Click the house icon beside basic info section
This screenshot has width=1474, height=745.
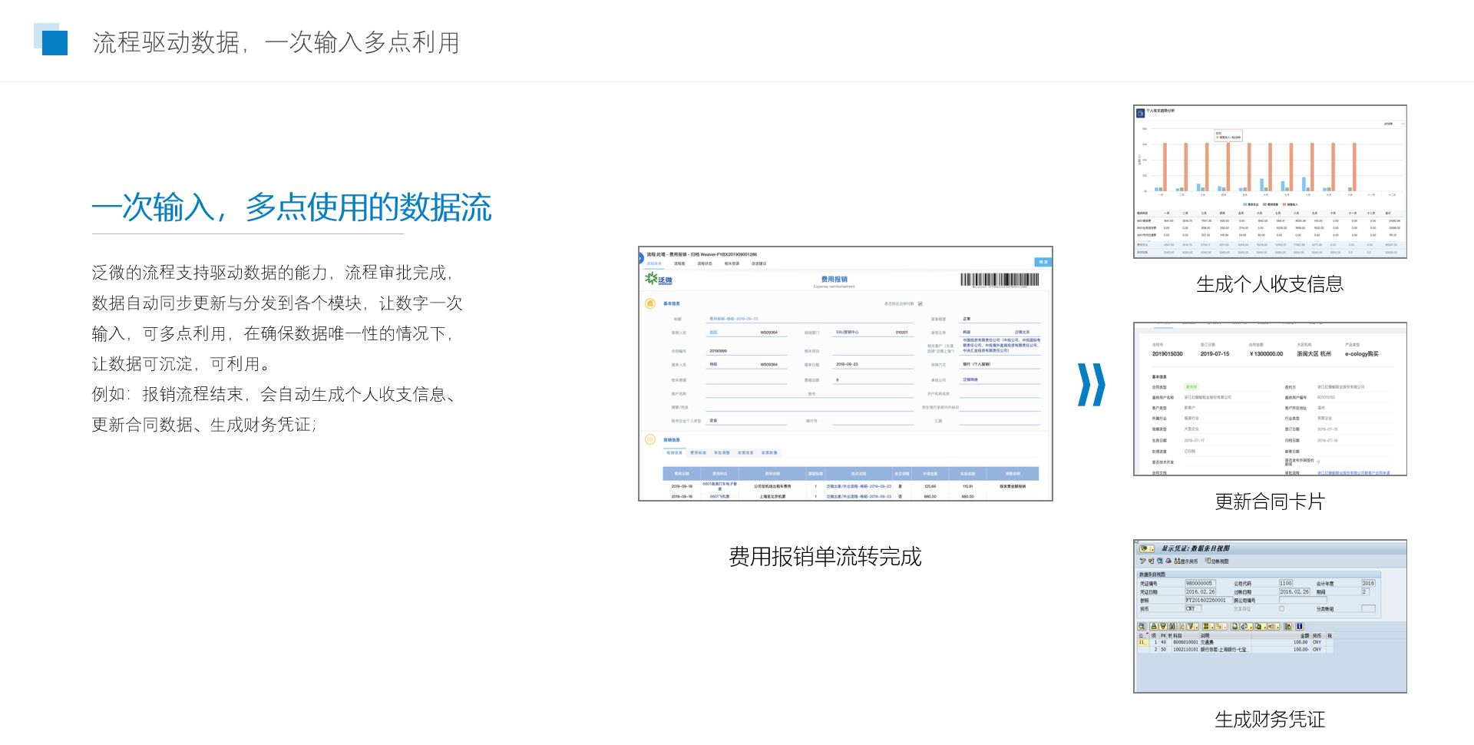tap(650, 303)
